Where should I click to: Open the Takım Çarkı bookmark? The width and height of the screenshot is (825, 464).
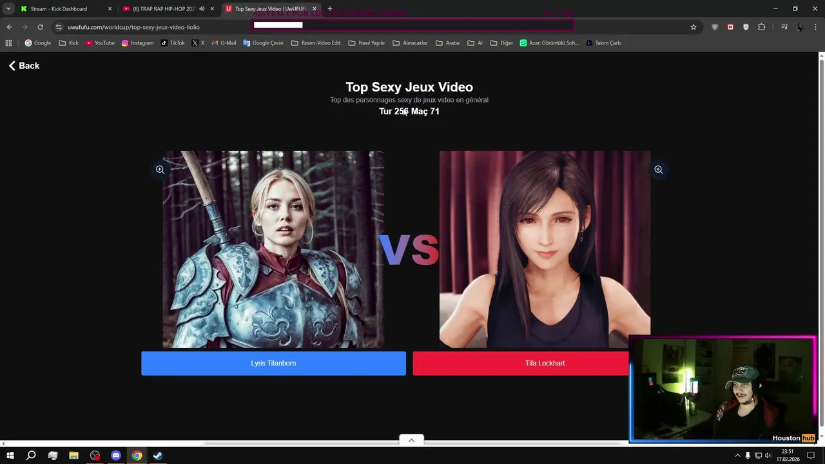603,43
